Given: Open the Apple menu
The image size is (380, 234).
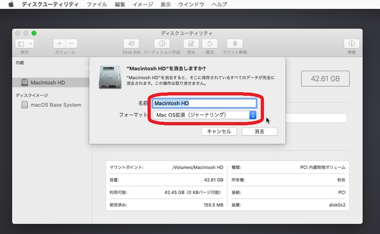Looking at the screenshot, I should [11, 4].
